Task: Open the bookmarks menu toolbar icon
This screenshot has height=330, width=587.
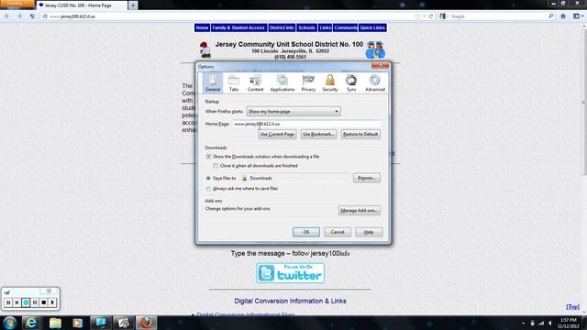Action: 577,16
